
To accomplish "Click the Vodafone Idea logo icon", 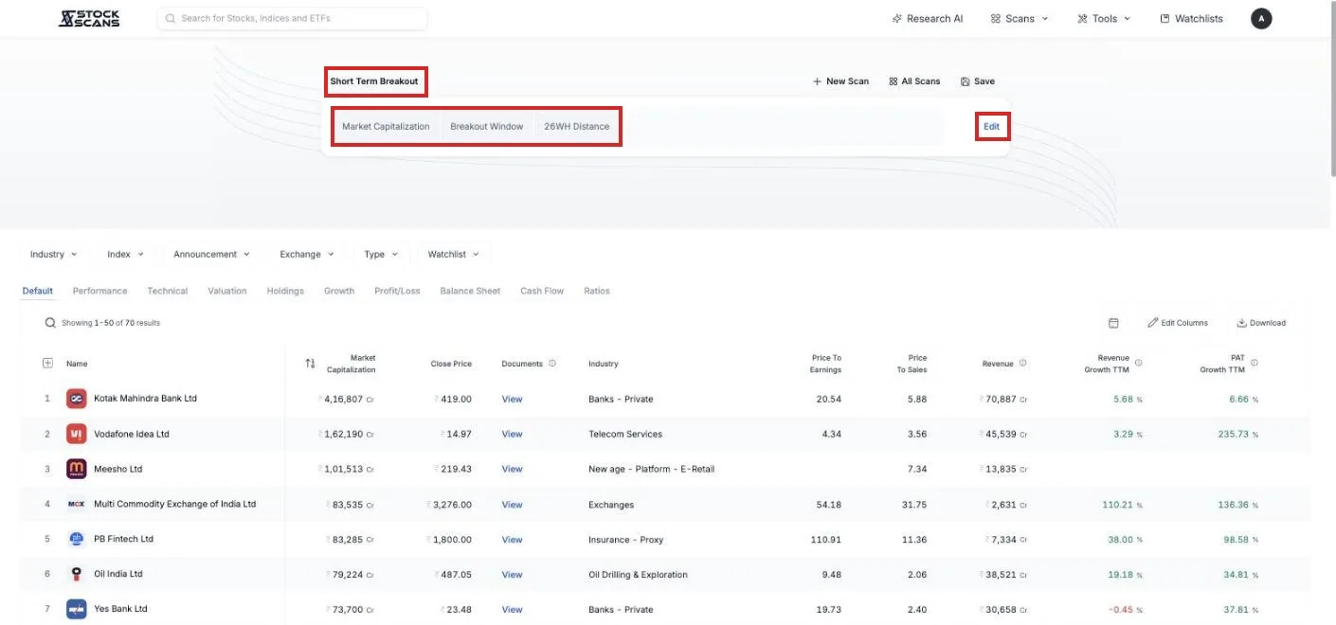I will pyautogui.click(x=77, y=434).
